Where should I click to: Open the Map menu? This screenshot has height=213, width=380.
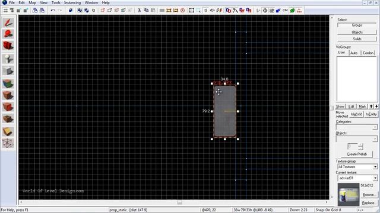(32, 2)
